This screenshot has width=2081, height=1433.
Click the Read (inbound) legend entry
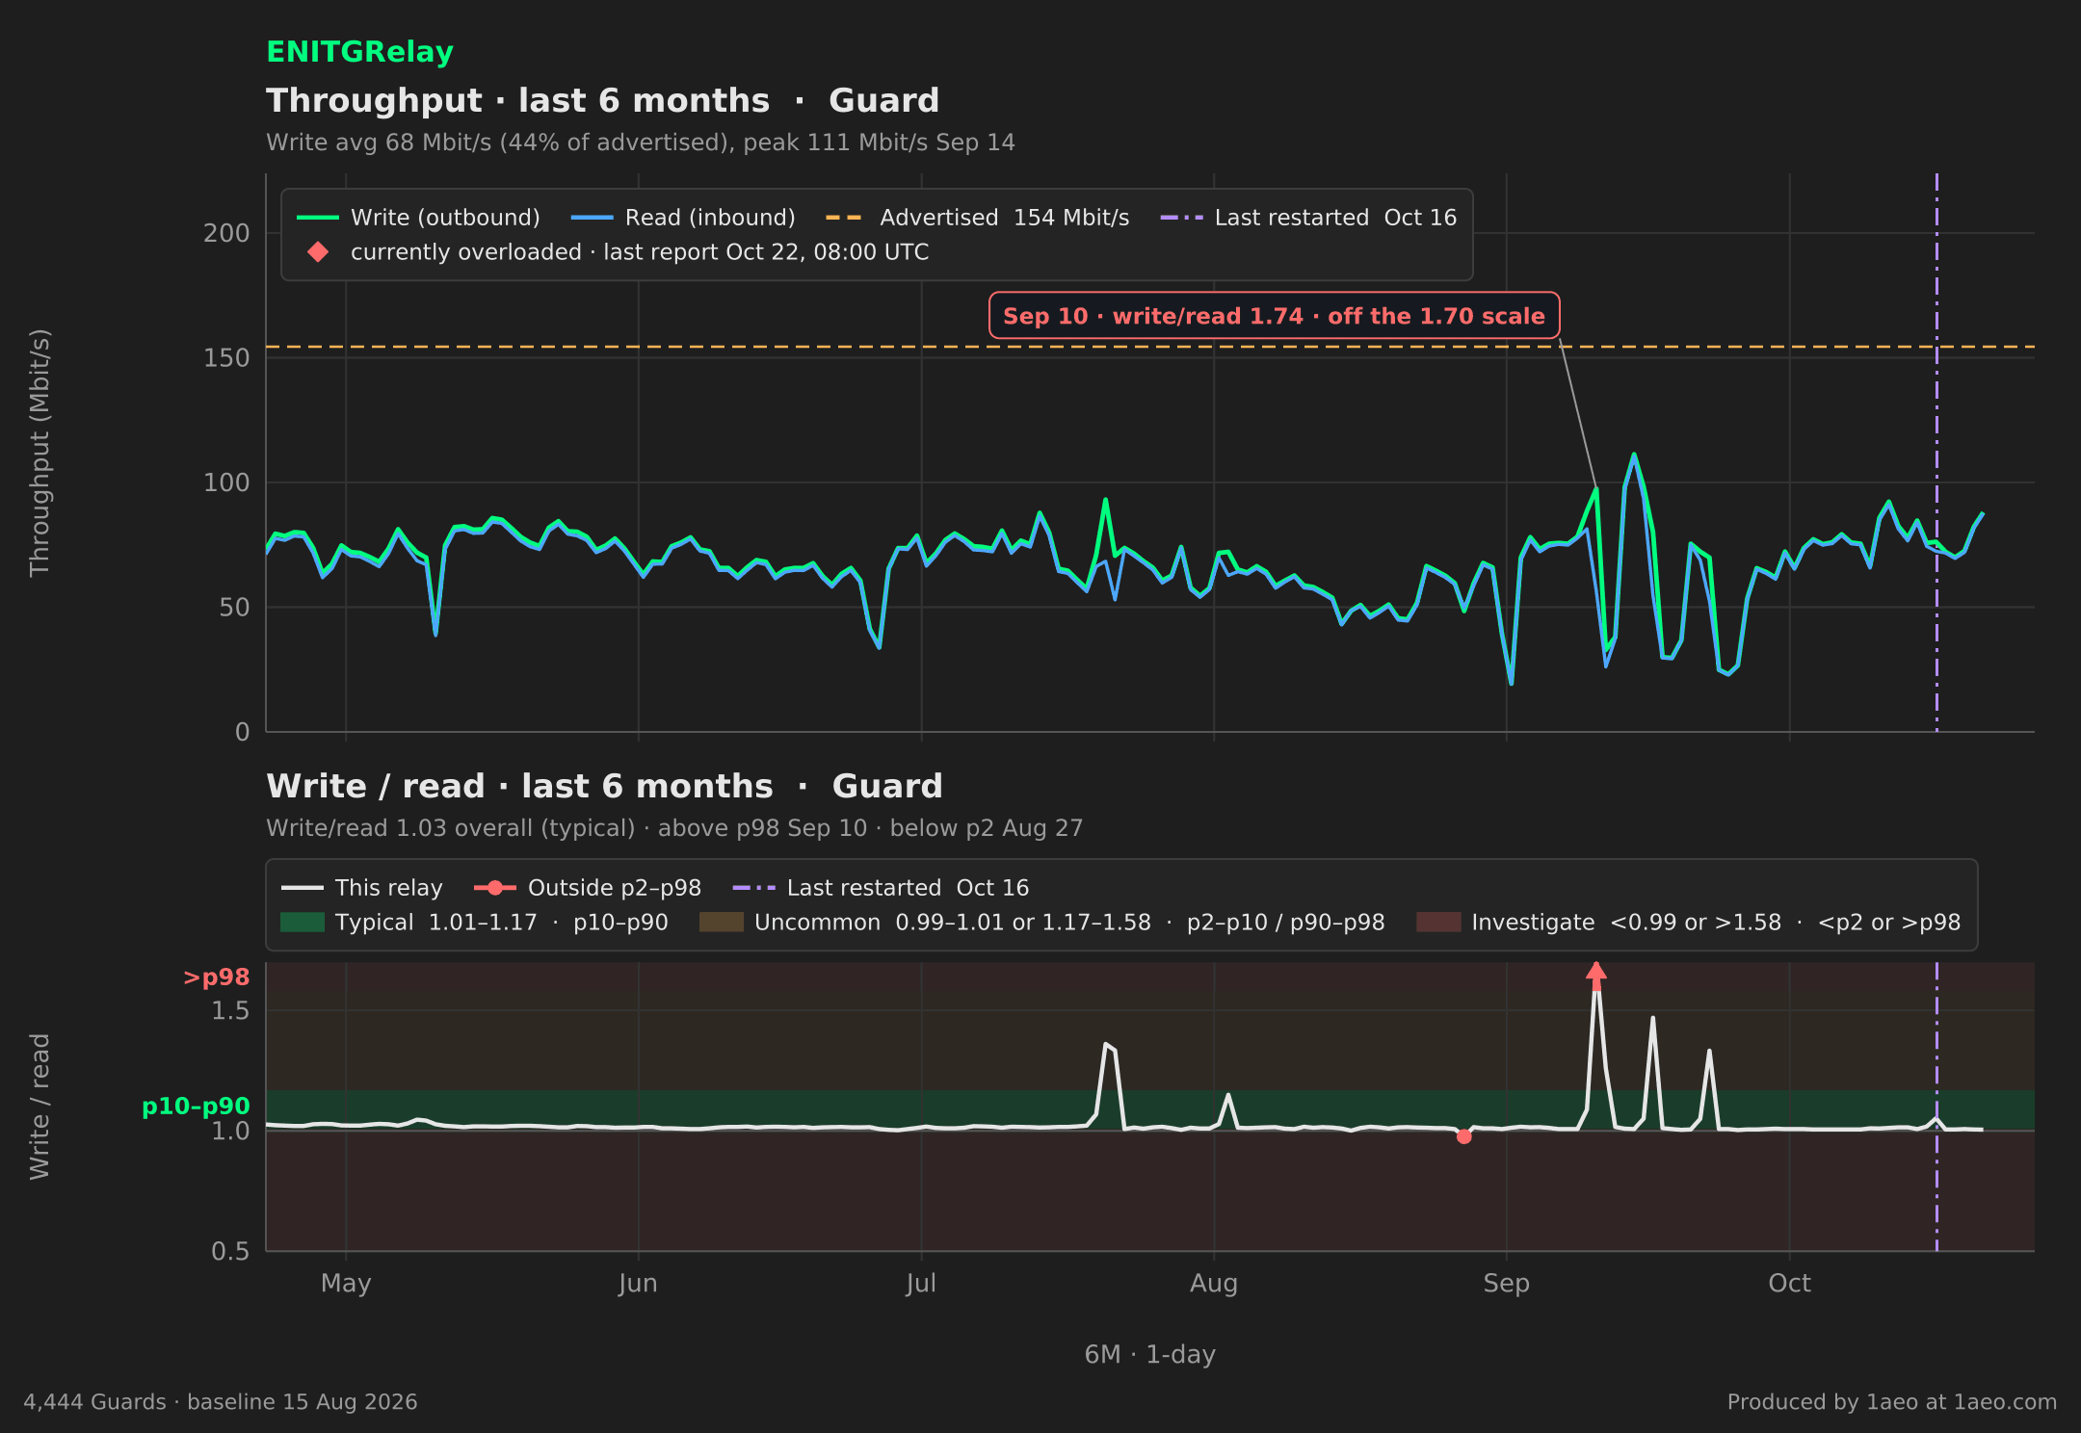683,218
